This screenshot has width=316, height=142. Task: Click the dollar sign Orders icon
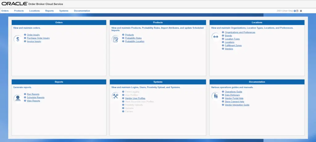(x=18, y=39)
